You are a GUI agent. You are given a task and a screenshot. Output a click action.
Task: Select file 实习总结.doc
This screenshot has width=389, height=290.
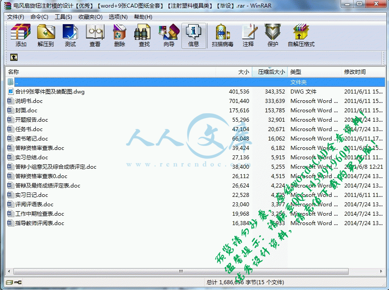[31, 158]
